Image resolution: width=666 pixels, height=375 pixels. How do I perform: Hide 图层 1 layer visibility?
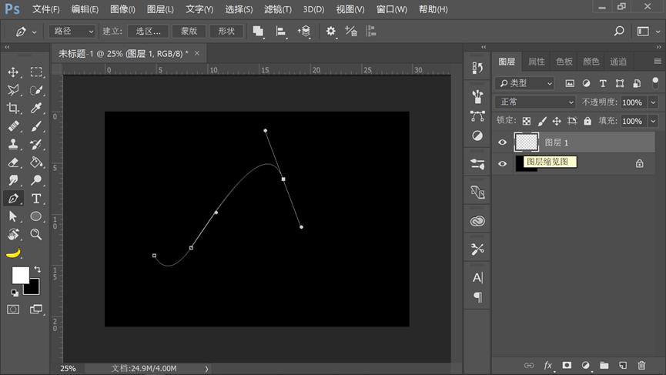point(502,142)
